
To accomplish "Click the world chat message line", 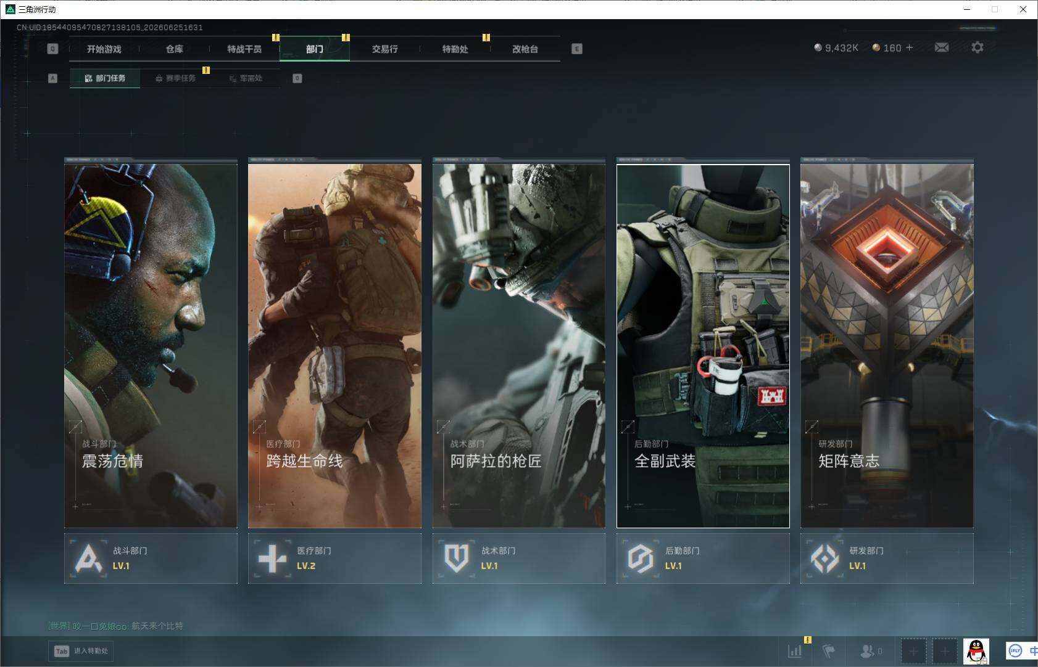I will point(116,626).
